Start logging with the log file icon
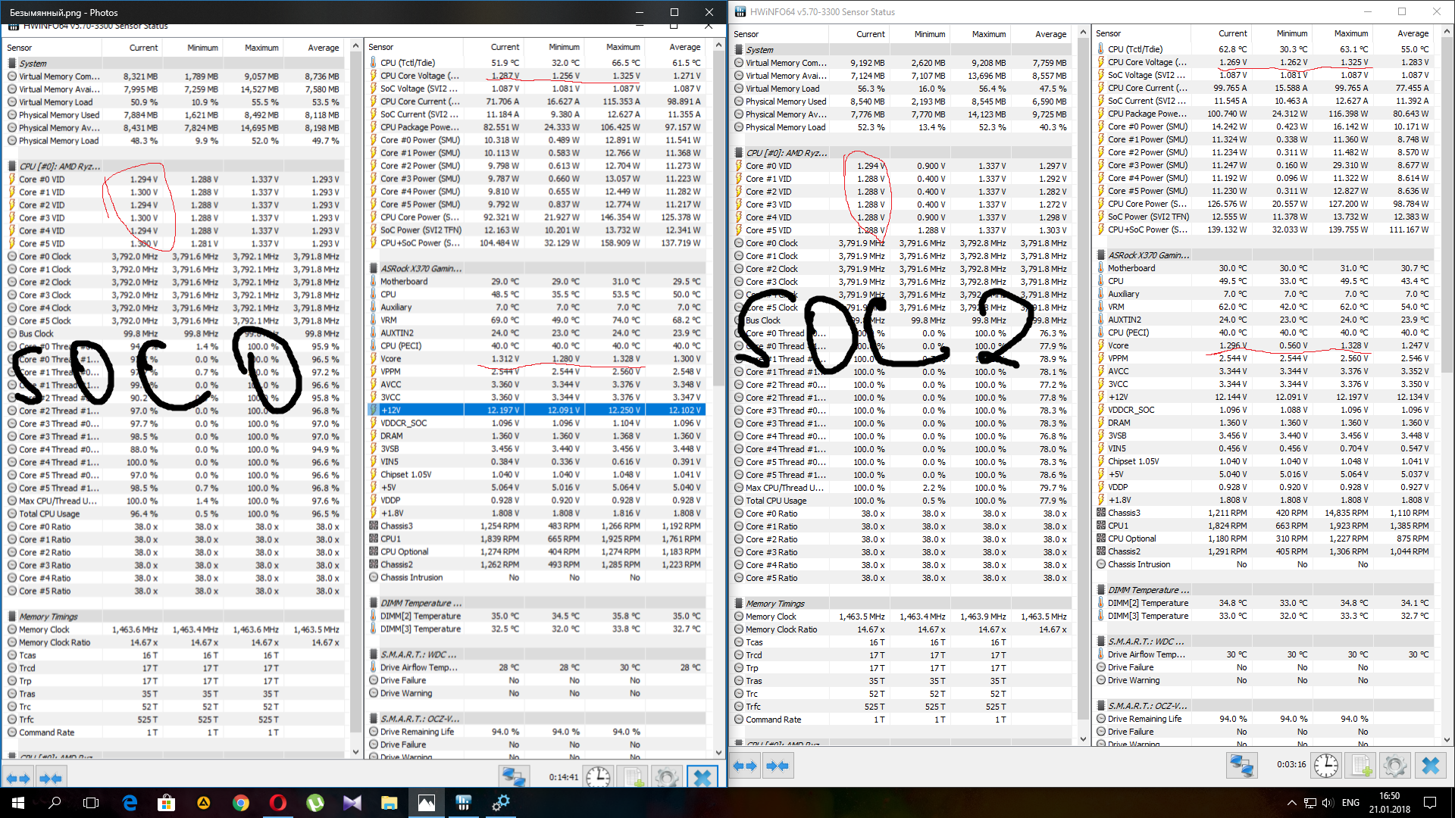 tap(1361, 766)
